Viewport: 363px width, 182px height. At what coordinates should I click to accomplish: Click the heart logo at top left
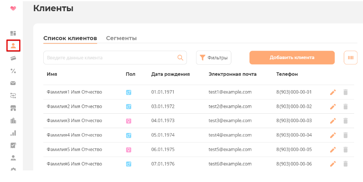pyautogui.click(x=13, y=8)
